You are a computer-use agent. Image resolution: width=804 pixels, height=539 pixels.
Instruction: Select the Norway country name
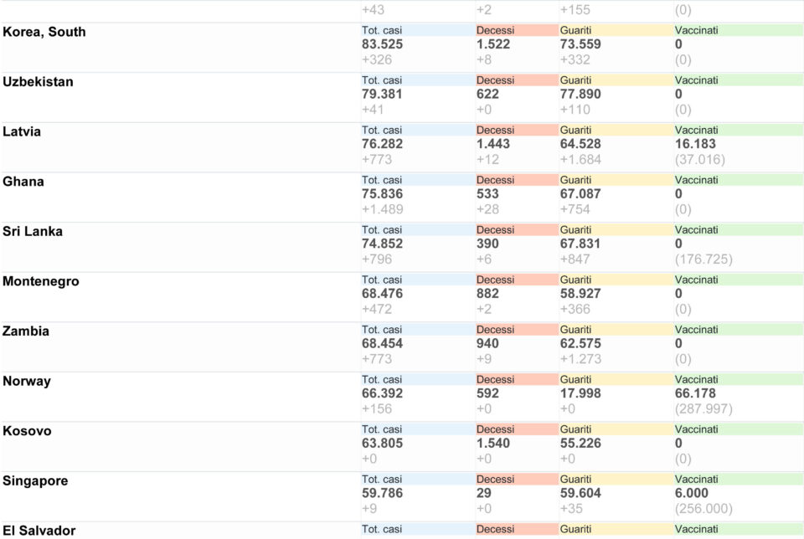[27, 381]
